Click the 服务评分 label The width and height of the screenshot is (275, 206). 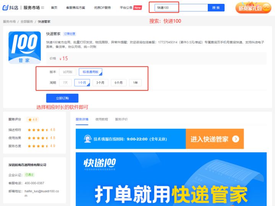tap(15, 119)
